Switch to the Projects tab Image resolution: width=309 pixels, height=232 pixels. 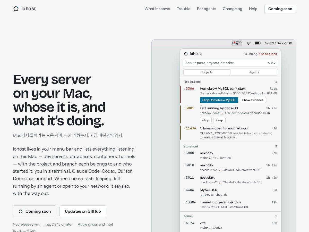[x=207, y=72]
